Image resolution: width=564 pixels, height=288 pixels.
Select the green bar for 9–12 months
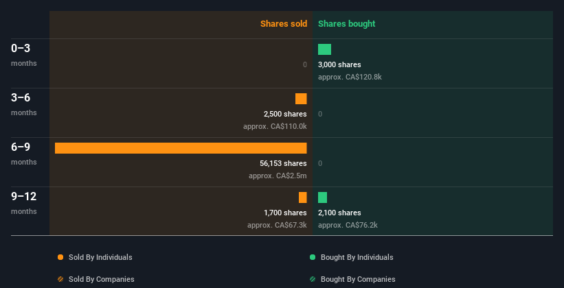(x=323, y=197)
